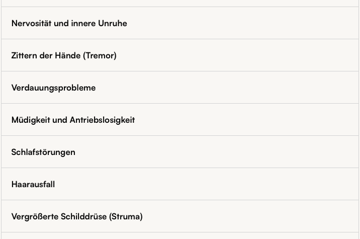
Task: Show details for the fatigue and listlessness symptom
Action: point(180,120)
